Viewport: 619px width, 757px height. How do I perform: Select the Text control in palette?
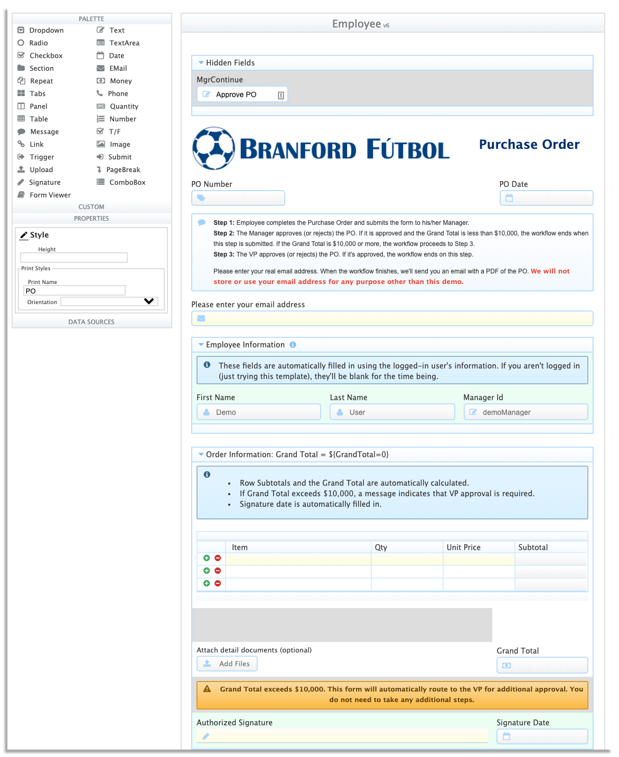110,30
